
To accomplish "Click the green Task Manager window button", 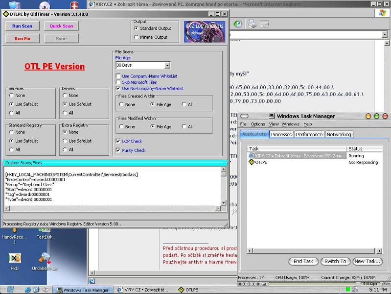I will pos(376,116).
